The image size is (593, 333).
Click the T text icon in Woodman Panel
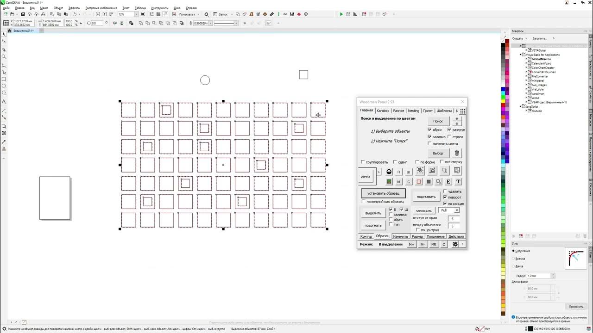tap(458, 182)
